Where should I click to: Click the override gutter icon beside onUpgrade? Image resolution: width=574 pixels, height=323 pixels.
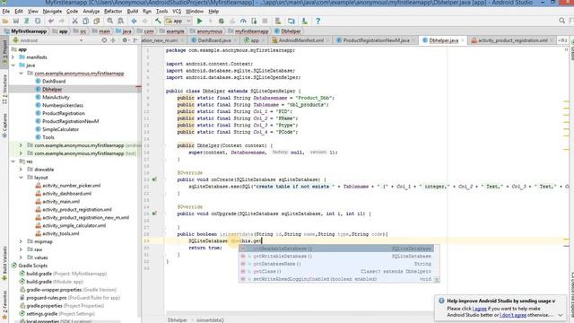coord(154,214)
